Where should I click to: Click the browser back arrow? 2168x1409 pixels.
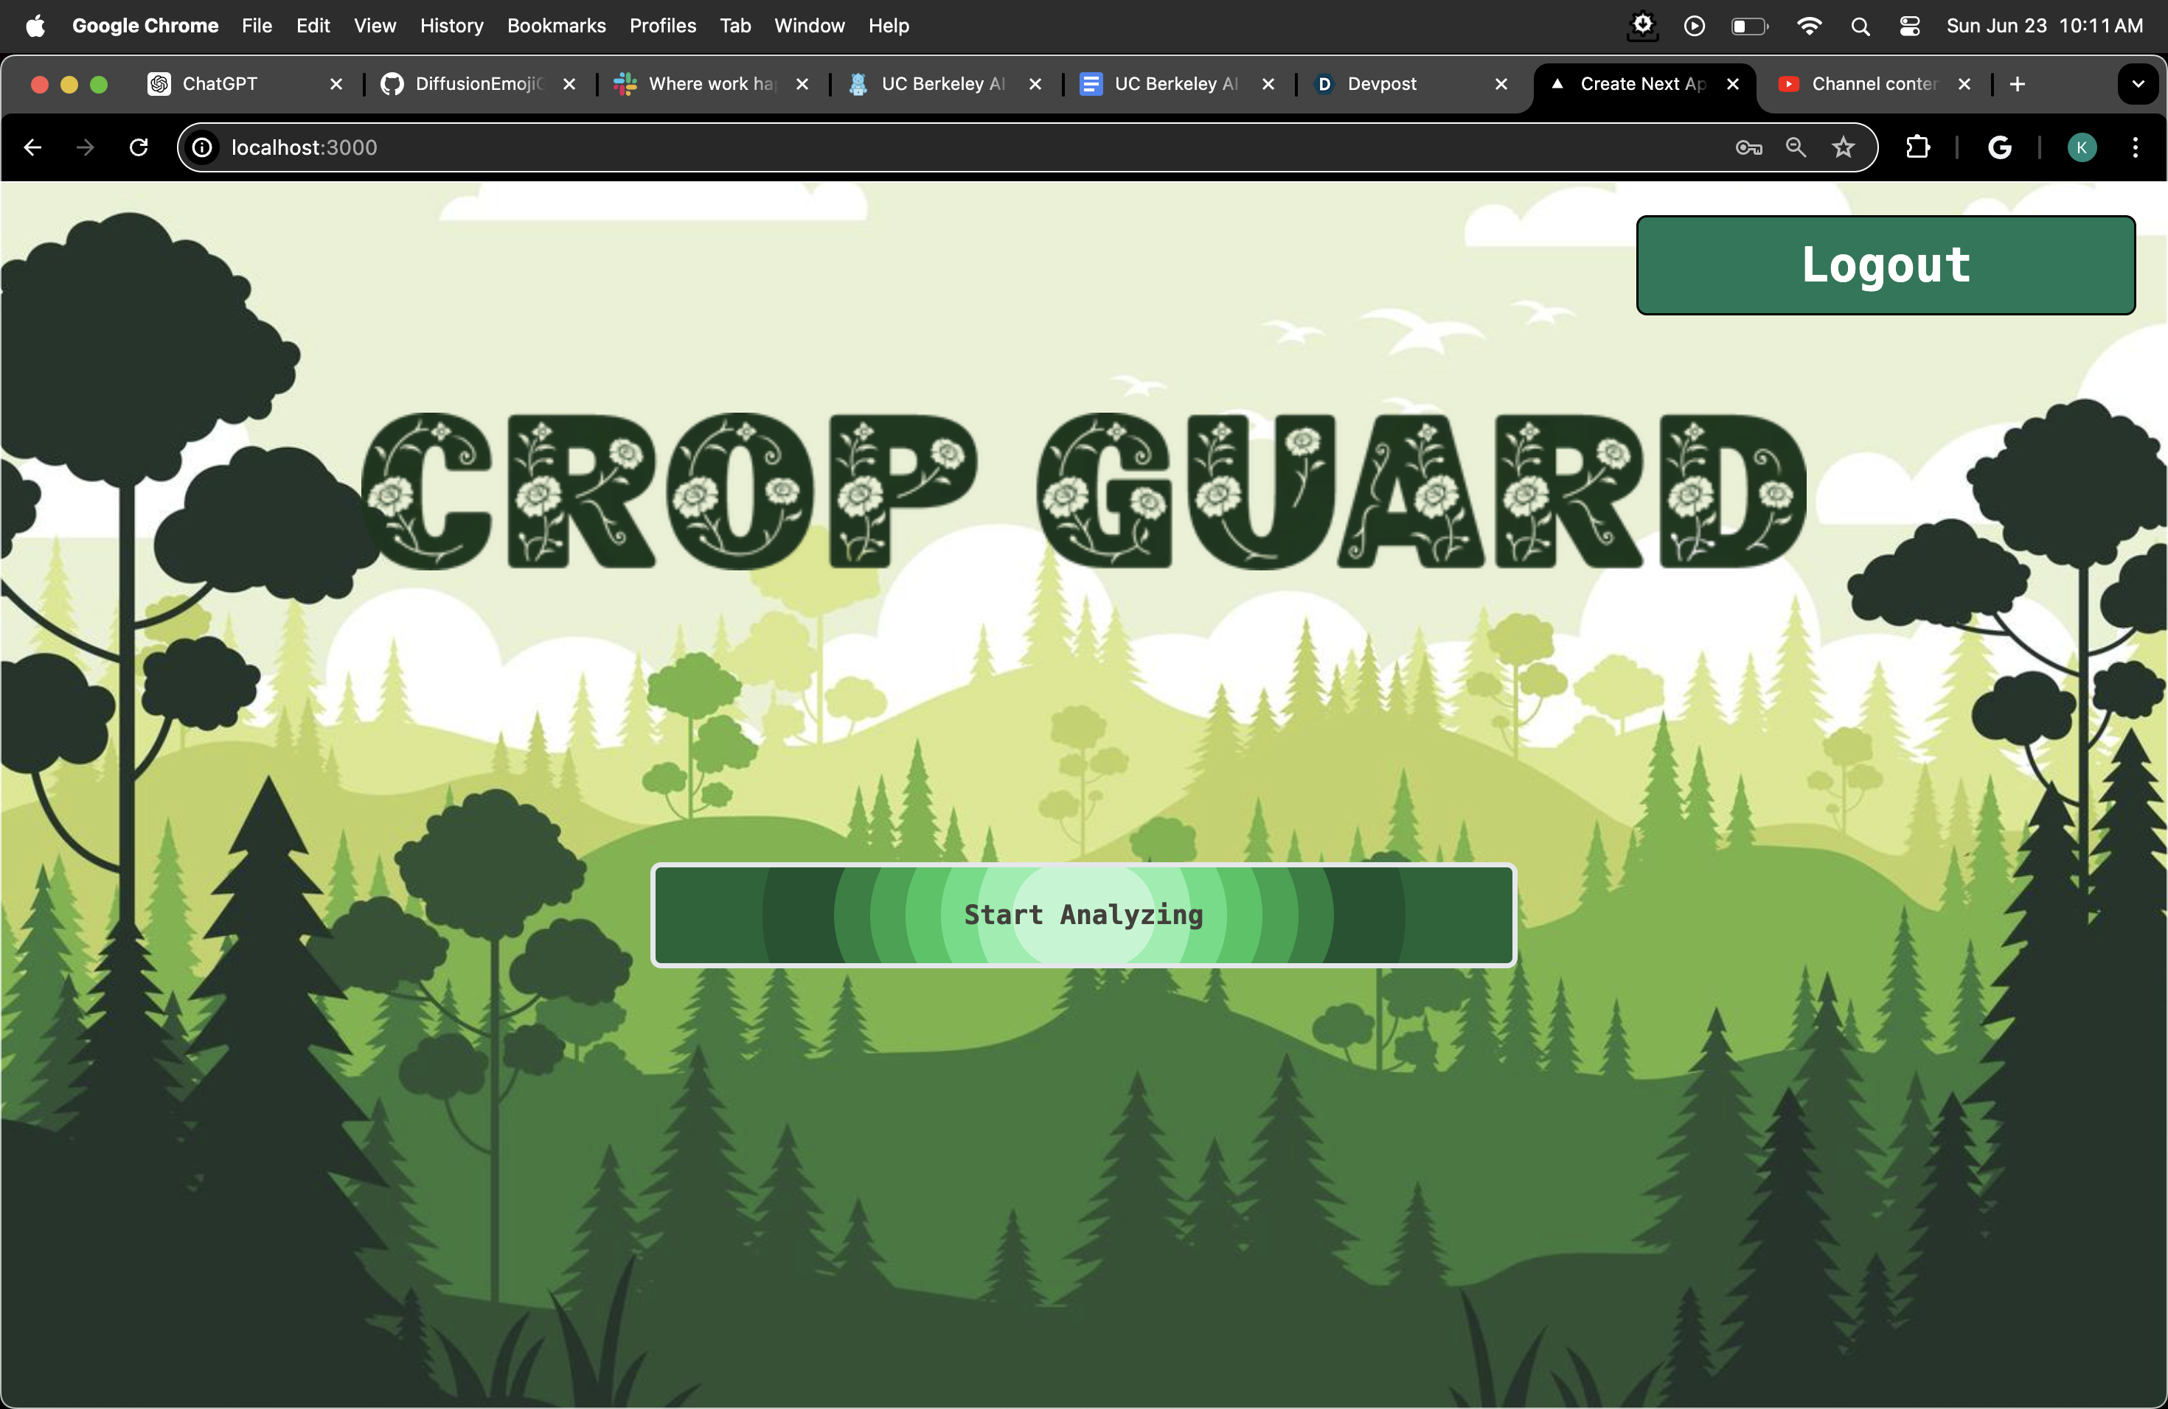(x=32, y=147)
